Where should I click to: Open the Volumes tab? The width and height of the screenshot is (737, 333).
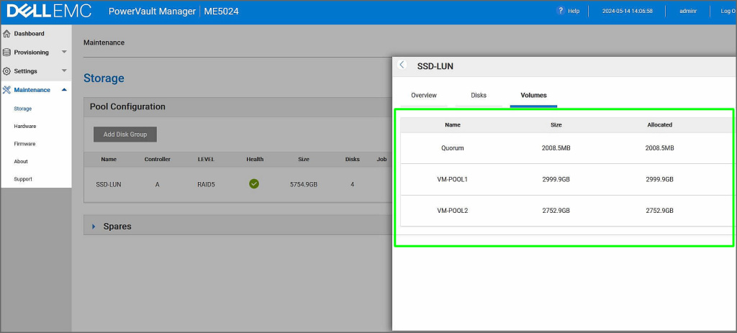(533, 95)
